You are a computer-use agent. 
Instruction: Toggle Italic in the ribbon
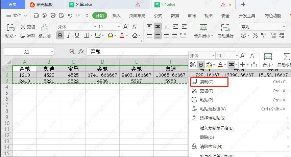[69, 35]
